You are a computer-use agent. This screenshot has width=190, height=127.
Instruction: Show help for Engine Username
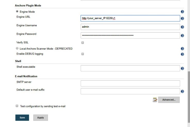pyautogui.click(x=182, y=27)
